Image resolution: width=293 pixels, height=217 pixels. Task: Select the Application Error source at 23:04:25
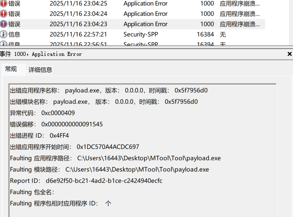point(145,4)
